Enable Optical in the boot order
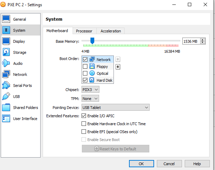The width and height of the screenshot is (215, 170). pyautogui.click(x=85, y=73)
